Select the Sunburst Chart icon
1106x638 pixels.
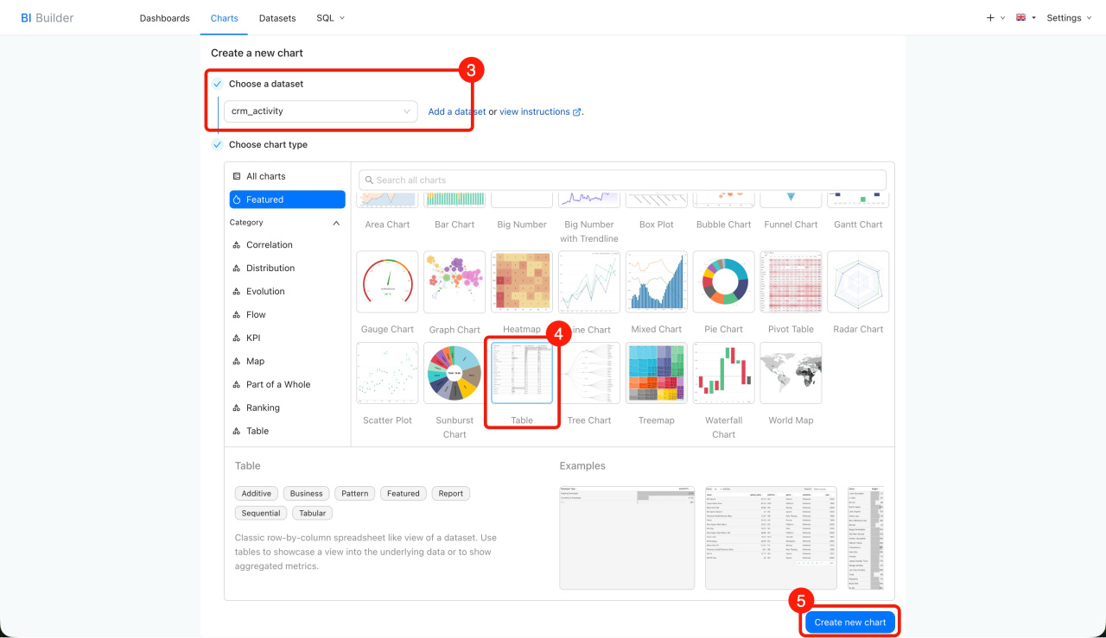(x=454, y=373)
